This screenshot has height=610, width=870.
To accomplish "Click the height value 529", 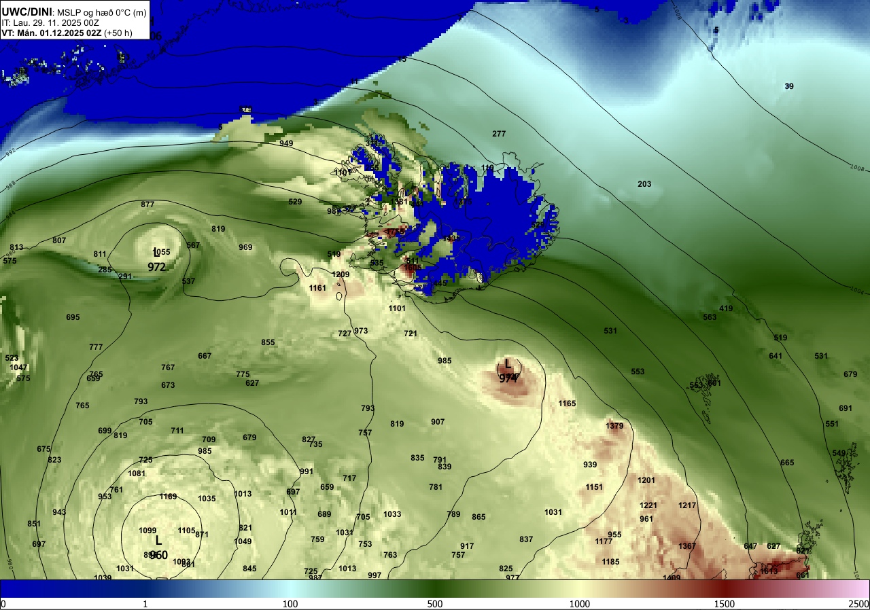I will coord(295,202).
